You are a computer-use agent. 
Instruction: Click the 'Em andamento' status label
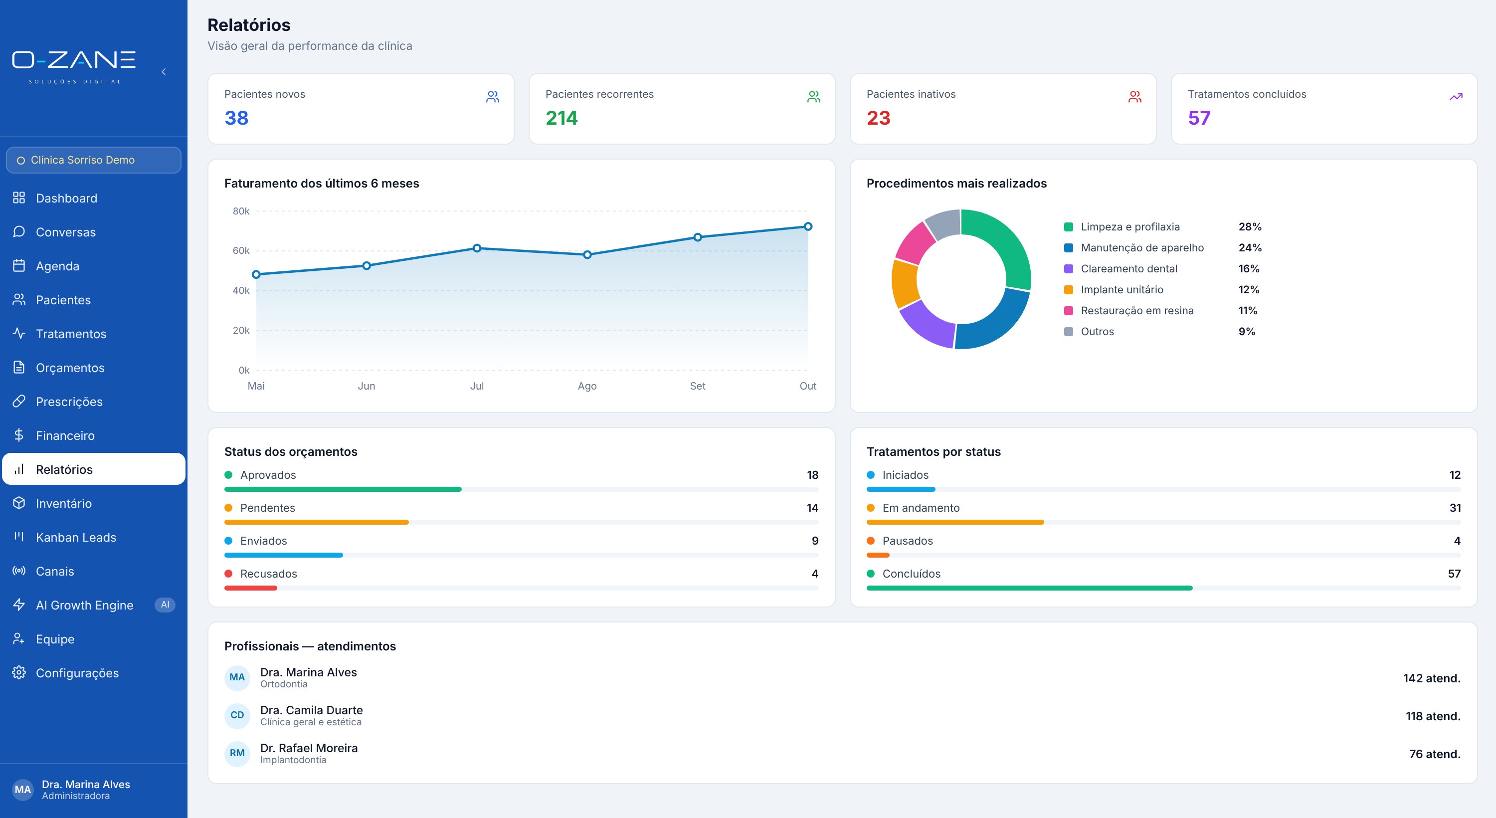pyautogui.click(x=921, y=508)
